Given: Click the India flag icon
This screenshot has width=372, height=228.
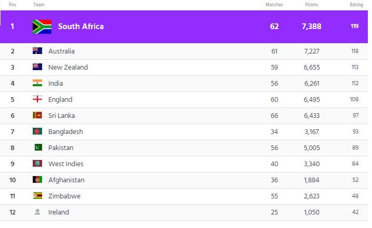Looking at the screenshot, I should (x=37, y=83).
